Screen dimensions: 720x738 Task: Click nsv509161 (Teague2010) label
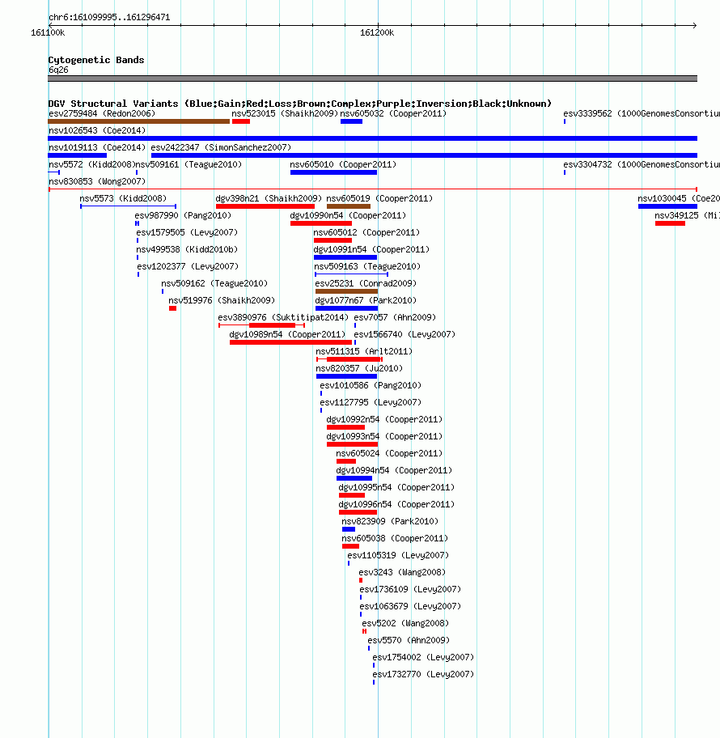pyautogui.click(x=188, y=164)
